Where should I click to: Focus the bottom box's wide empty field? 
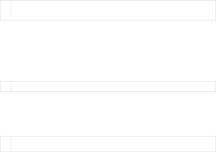[113, 144]
